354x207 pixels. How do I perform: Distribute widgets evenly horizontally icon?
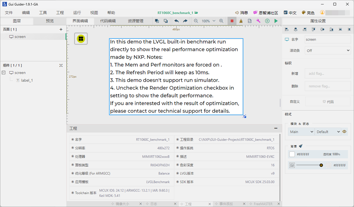[349, 29]
